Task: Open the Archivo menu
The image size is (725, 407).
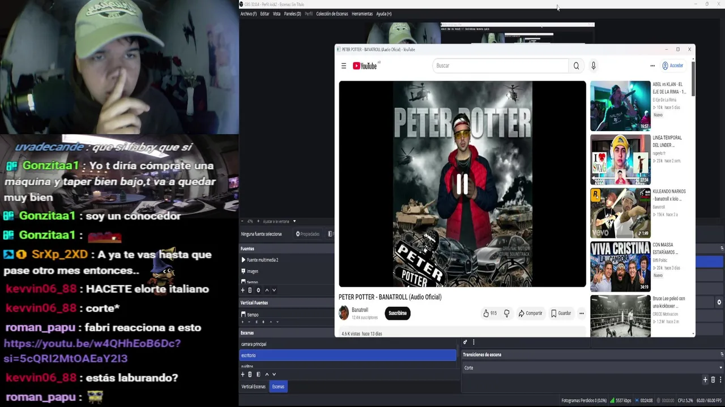Action: click(248, 14)
